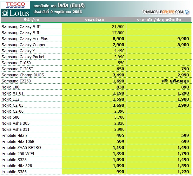Screen dimensions: 193x176
Task: Click the ราคาล่าสุด column header
Action: coord(94,20)
